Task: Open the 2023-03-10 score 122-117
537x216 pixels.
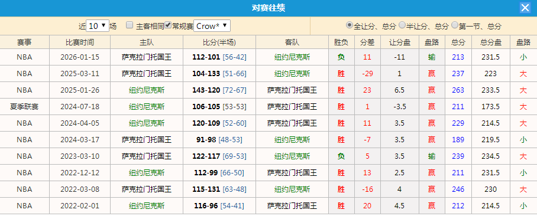Action: 206,156
